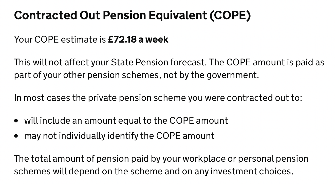Click the Contracted Out Pension Equivalent heading
The width and height of the screenshot is (335, 184).
click(133, 15)
